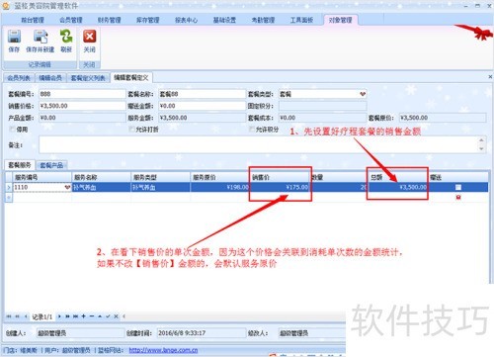This screenshot has height=357, width=494.
Task: Open the 财务管理 ribbon tab
Action: (109, 20)
